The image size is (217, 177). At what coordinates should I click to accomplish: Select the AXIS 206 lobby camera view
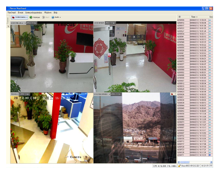52,58
